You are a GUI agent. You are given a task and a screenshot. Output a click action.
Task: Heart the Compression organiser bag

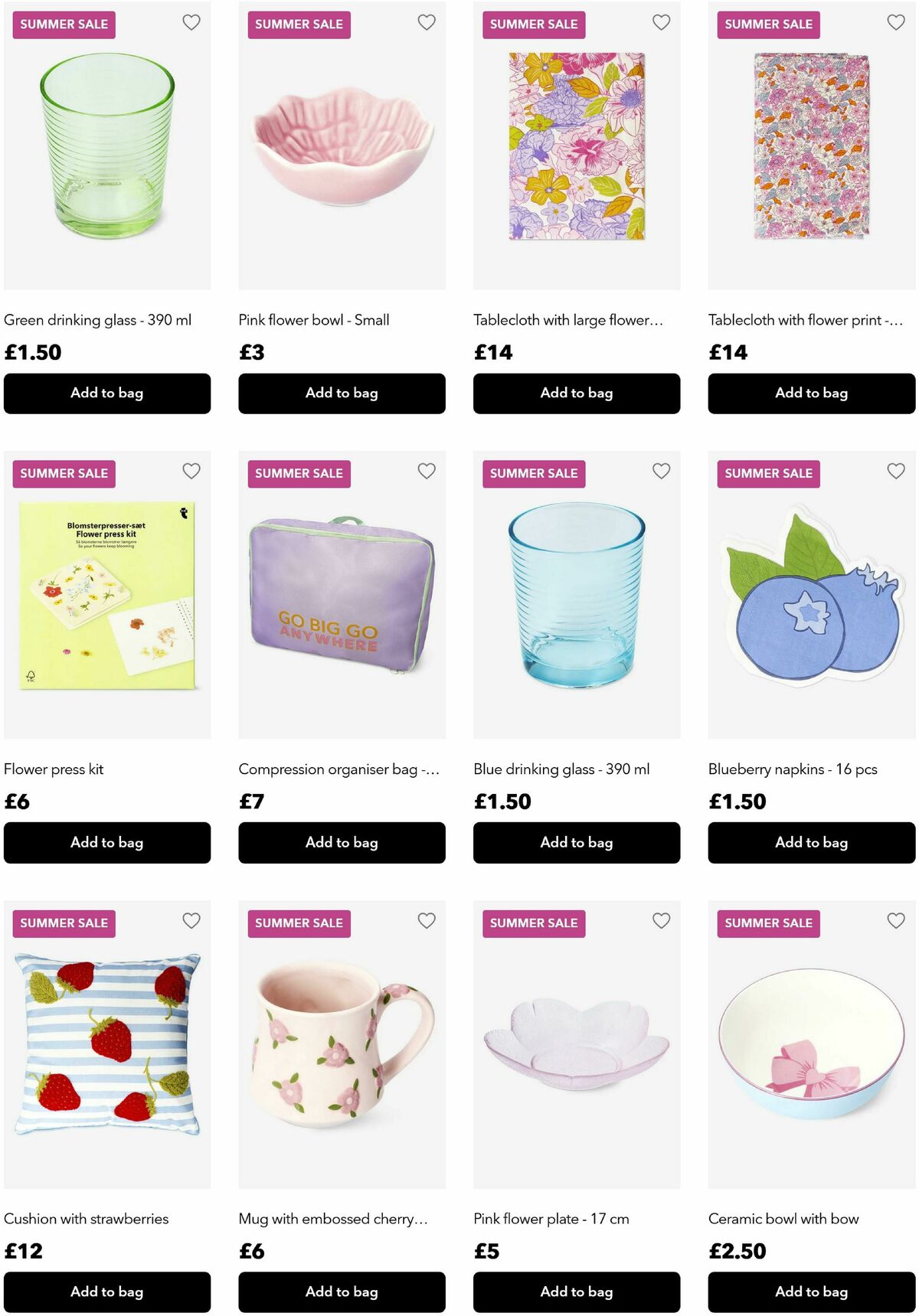(x=427, y=471)
